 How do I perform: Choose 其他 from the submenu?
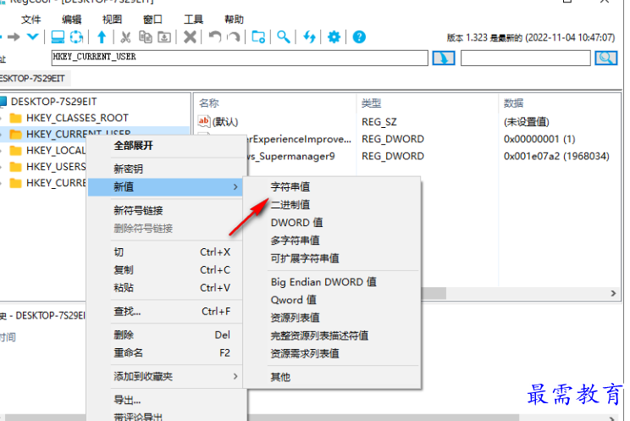(280, 377)
